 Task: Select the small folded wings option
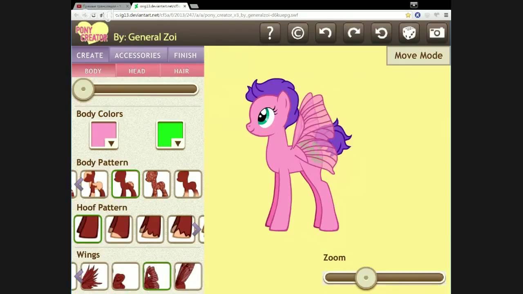coord(125,276)
